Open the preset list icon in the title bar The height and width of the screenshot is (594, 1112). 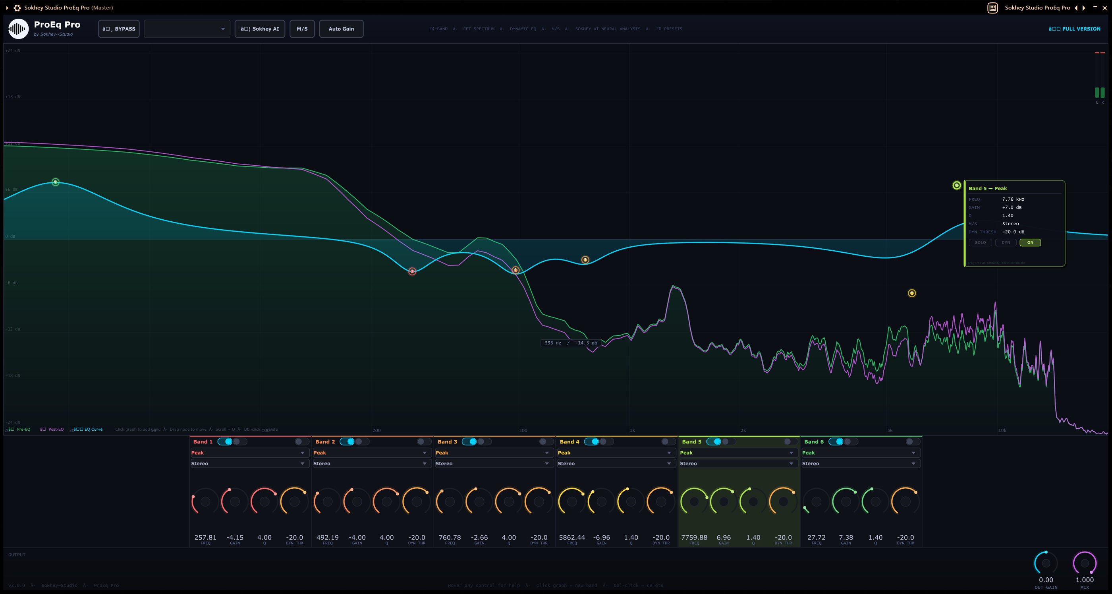click(x=992, y=8)
